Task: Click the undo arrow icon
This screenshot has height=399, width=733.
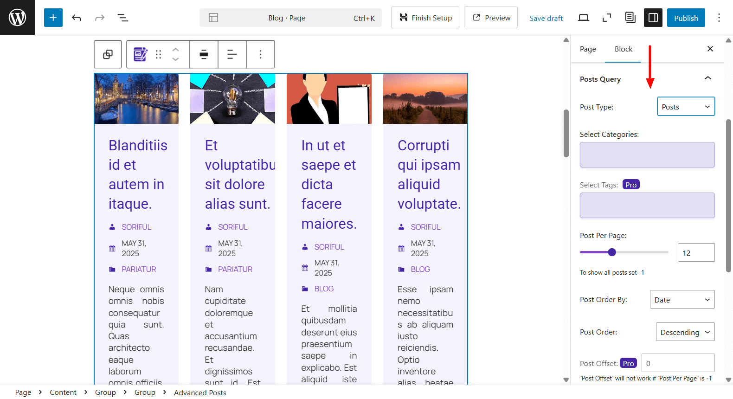Action: click(x=77, y=18)
